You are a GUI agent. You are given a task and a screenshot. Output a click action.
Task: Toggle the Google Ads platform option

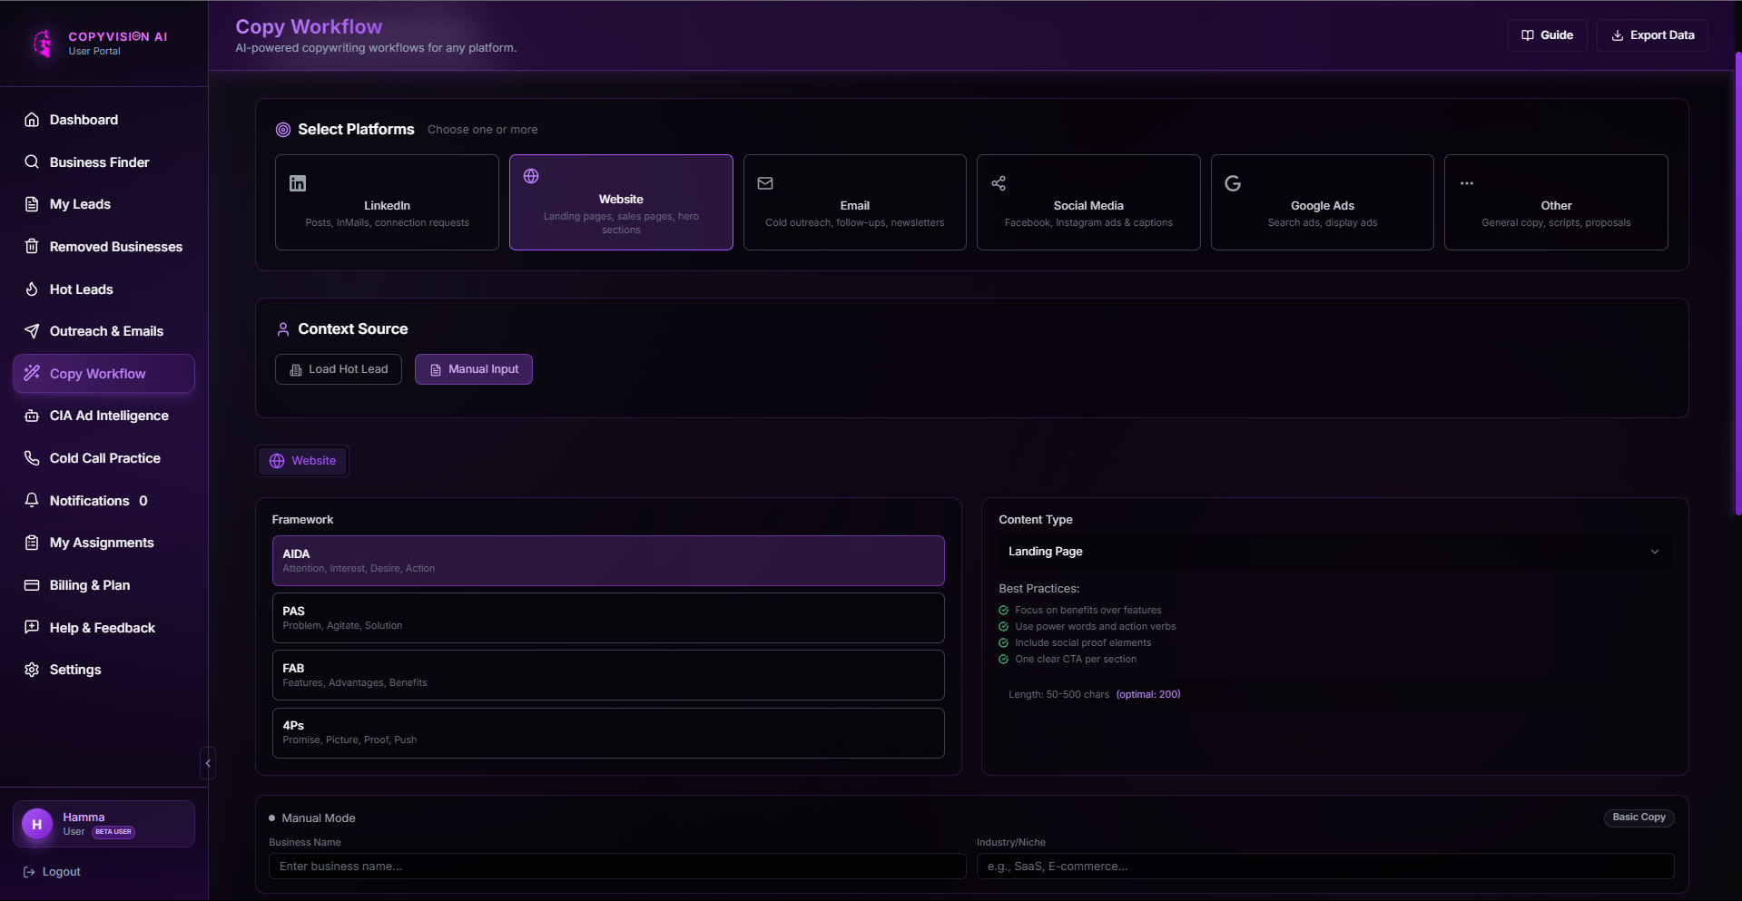(1322, 201)
